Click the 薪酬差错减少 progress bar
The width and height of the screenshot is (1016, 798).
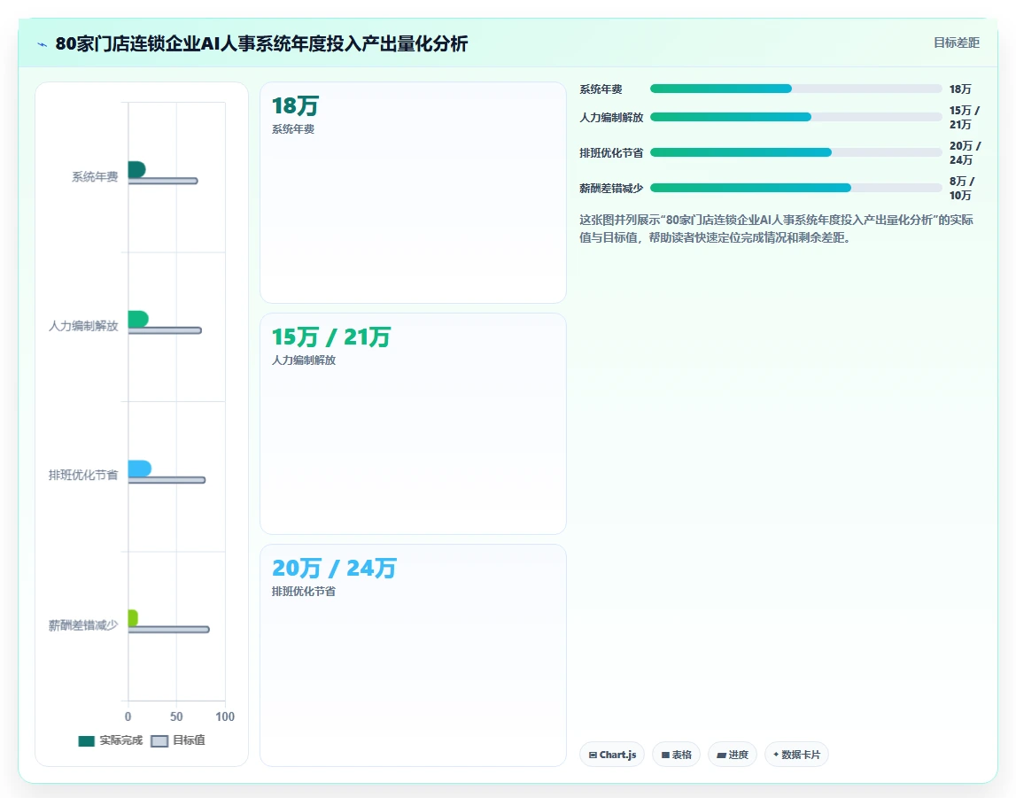(x=795, y=188)
